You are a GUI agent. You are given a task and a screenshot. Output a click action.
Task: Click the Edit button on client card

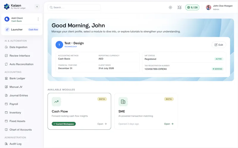point(219,45)
